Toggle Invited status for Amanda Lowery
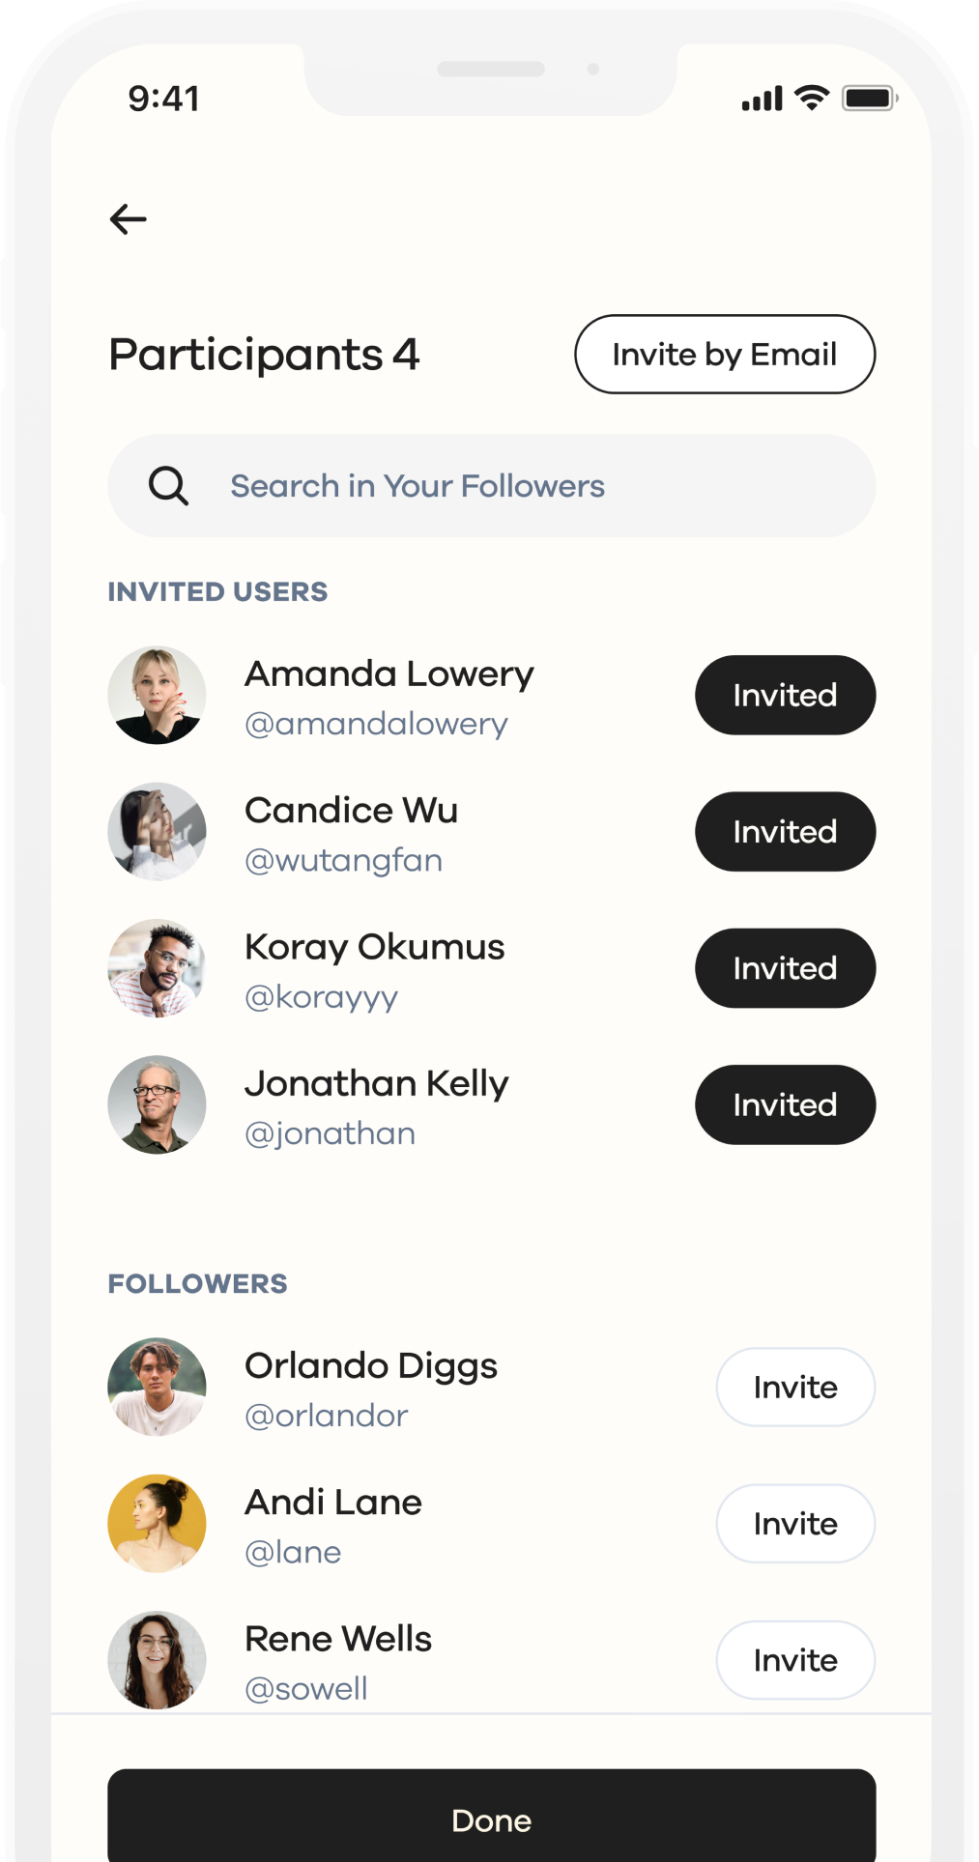 point(785,695)
